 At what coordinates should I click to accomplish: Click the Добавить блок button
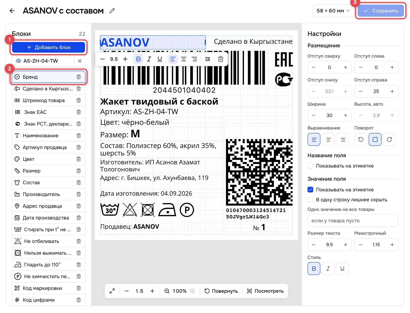48,47
